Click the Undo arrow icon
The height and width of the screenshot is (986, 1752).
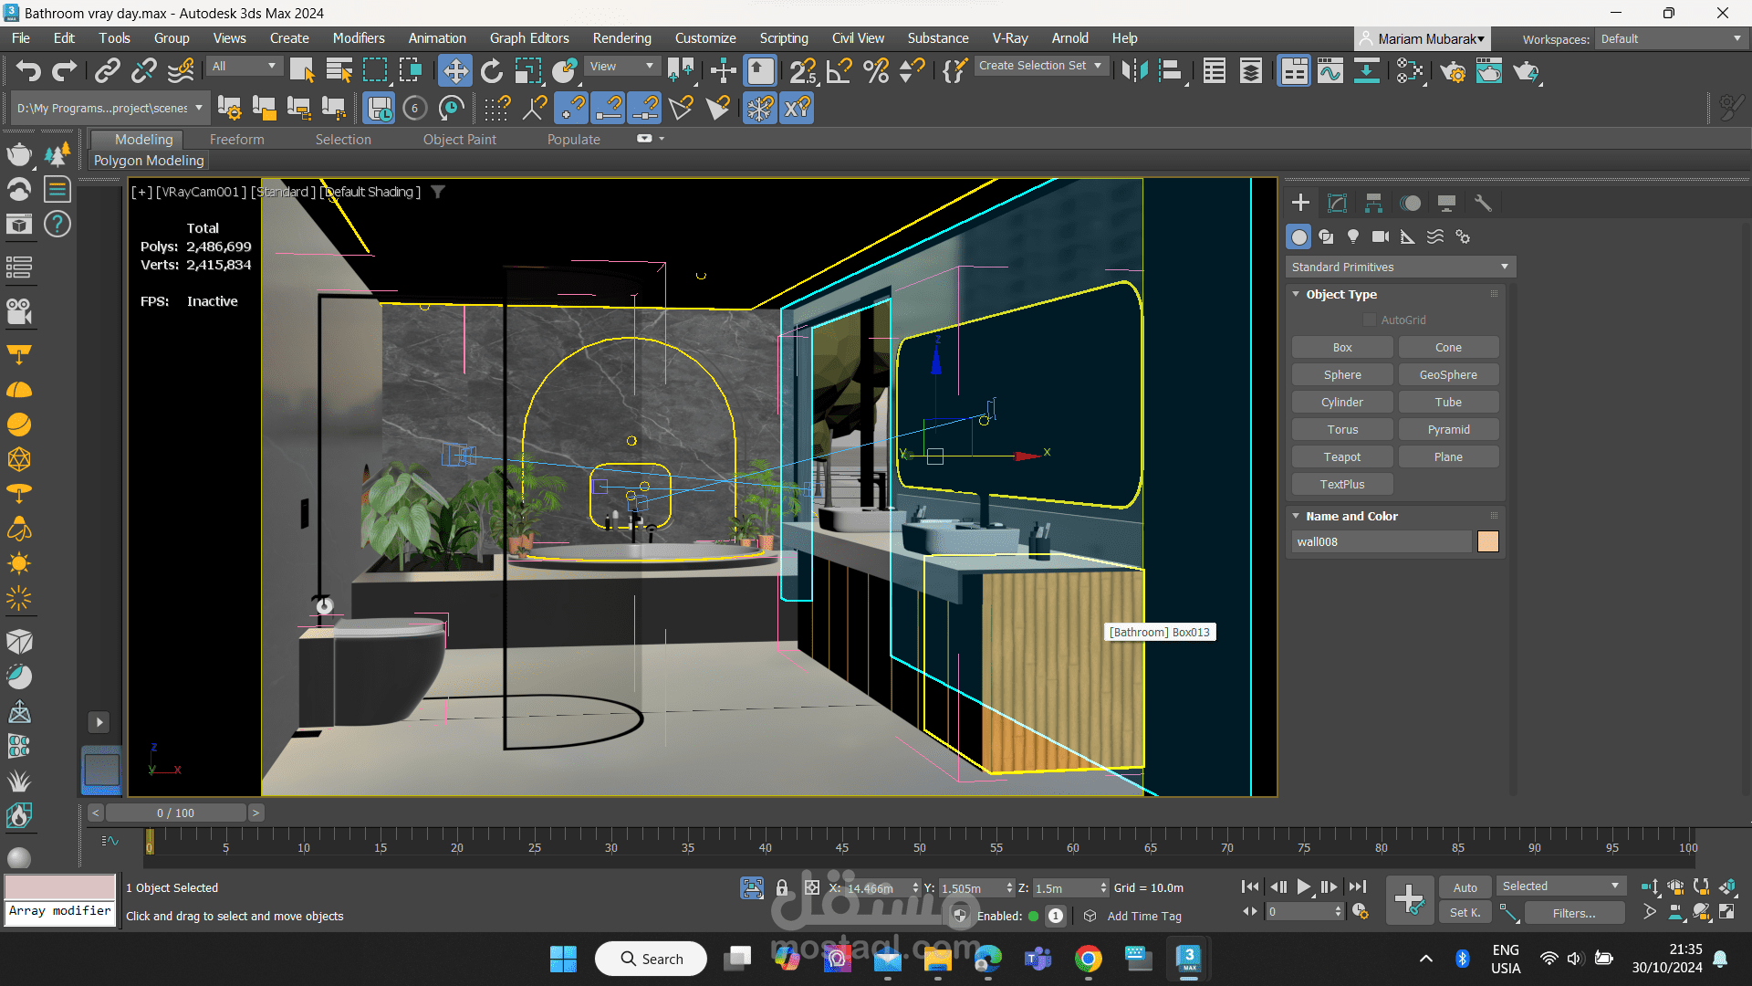click(28, 70)
